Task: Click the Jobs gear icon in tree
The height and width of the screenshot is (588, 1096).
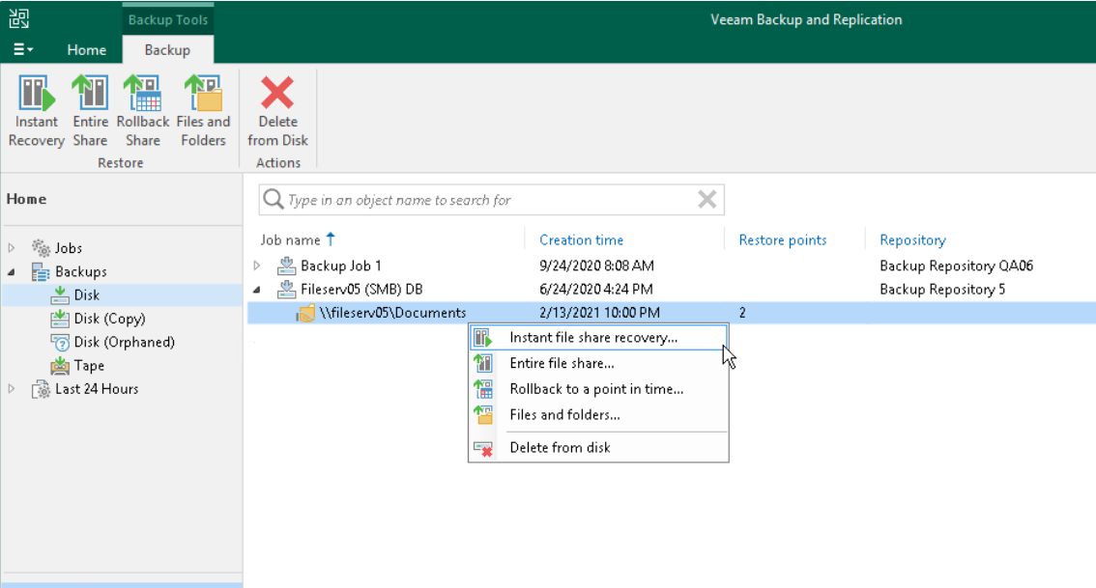Action: (42, 248)
